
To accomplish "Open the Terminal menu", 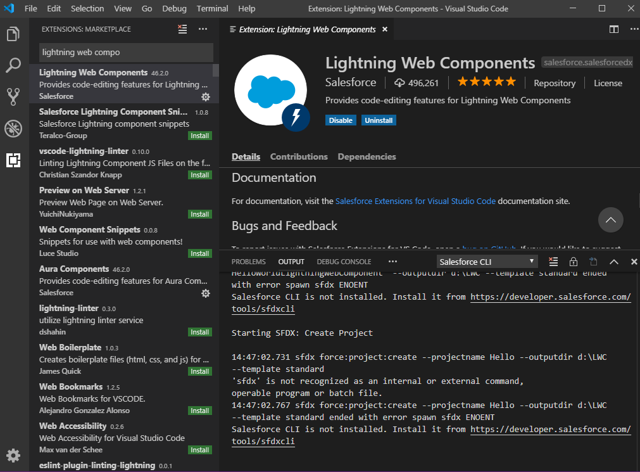I will tap(212, 8).
